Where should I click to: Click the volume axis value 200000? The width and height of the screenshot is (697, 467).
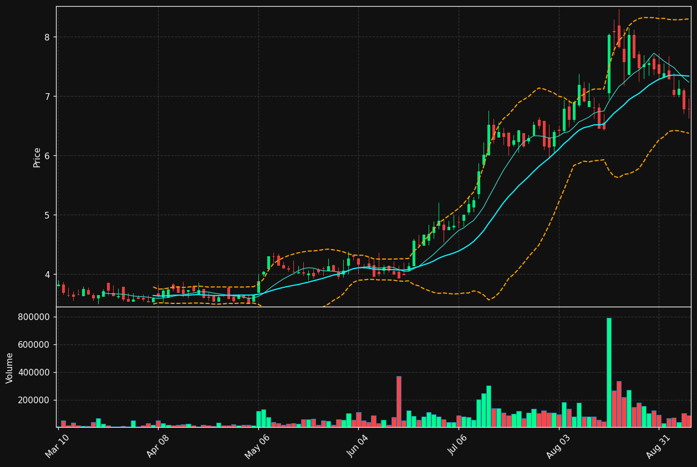34,400
